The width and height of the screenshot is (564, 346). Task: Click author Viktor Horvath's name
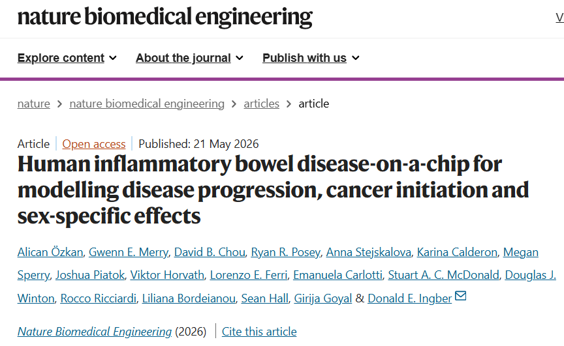167,275
